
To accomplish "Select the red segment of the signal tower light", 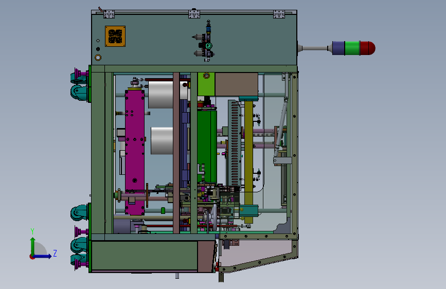I will pyautogui.click(x=367, y=48).
